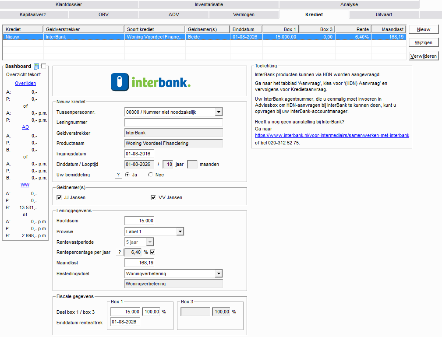442x337 pixels.
Task: Open the Vermogen tab
Action: (x=244, y=14)
